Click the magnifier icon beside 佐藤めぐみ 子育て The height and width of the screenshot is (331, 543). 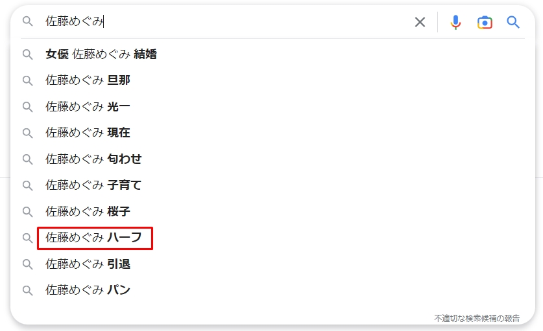(28, 186)
